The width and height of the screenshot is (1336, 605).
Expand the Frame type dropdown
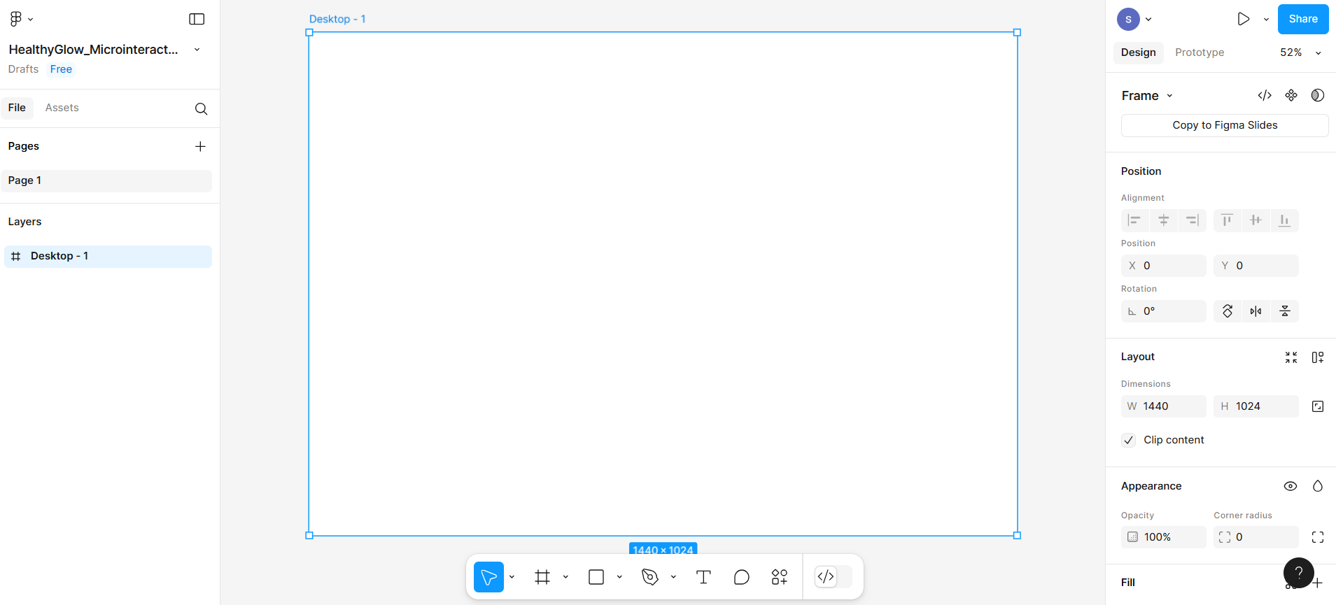(x=1169, y=96)
